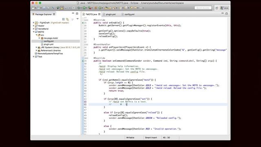Toggle Mark Occurrences highlighter in toolbar

(62, 8)
